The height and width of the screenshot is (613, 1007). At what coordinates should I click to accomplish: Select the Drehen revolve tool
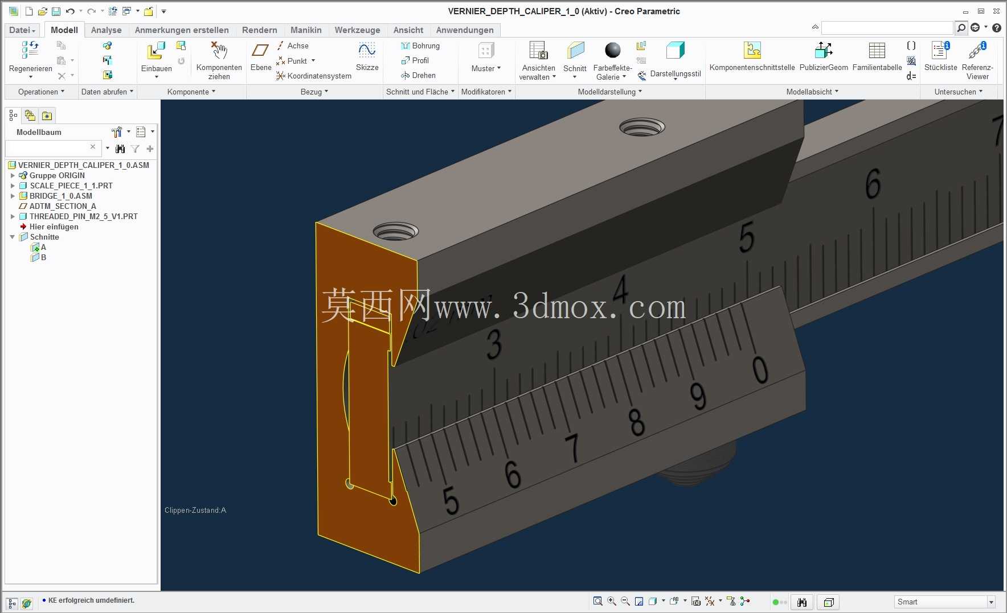click(419, 75)
